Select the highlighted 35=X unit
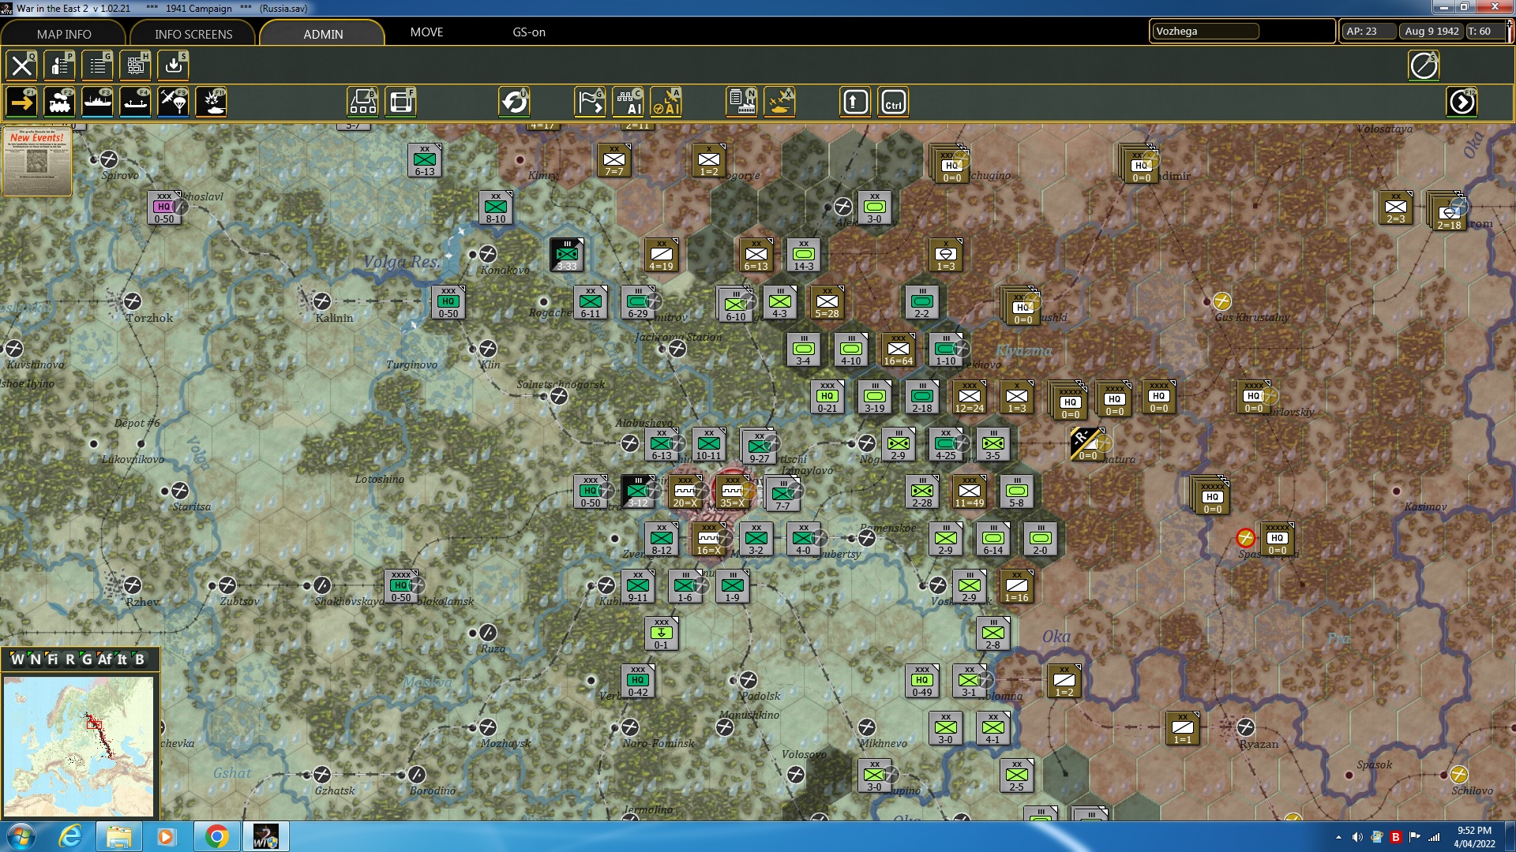Screen dimensions: 1516x852 (733, 491)
